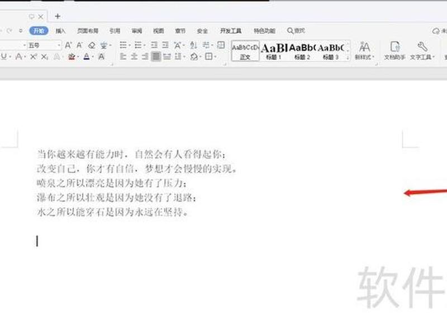Apply a numbered list

pos(138,45)
